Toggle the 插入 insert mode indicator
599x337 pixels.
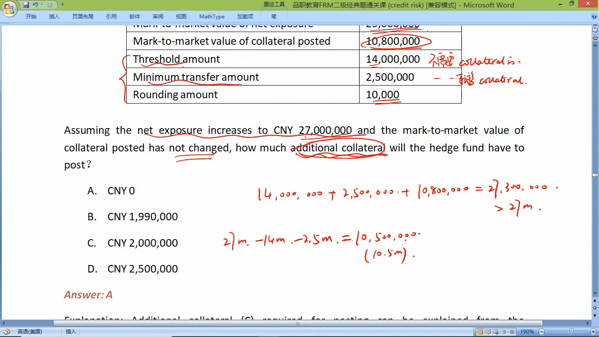click(71, 332)
